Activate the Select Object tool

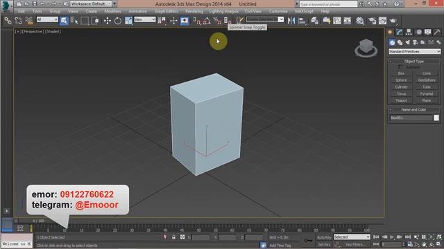point(64,21)
